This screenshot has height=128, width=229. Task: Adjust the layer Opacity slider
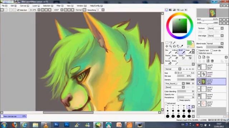coord(215,47)
